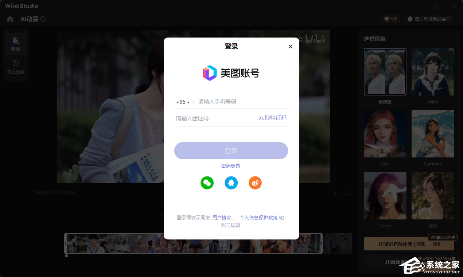This screenshot has height=277, width=463.
Task: Close the 登录 login dialog
Action: tap(291, 47)
